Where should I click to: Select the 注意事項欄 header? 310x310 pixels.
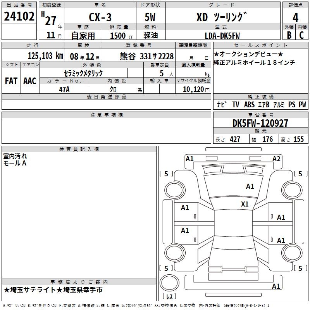(x=106, y=115)
